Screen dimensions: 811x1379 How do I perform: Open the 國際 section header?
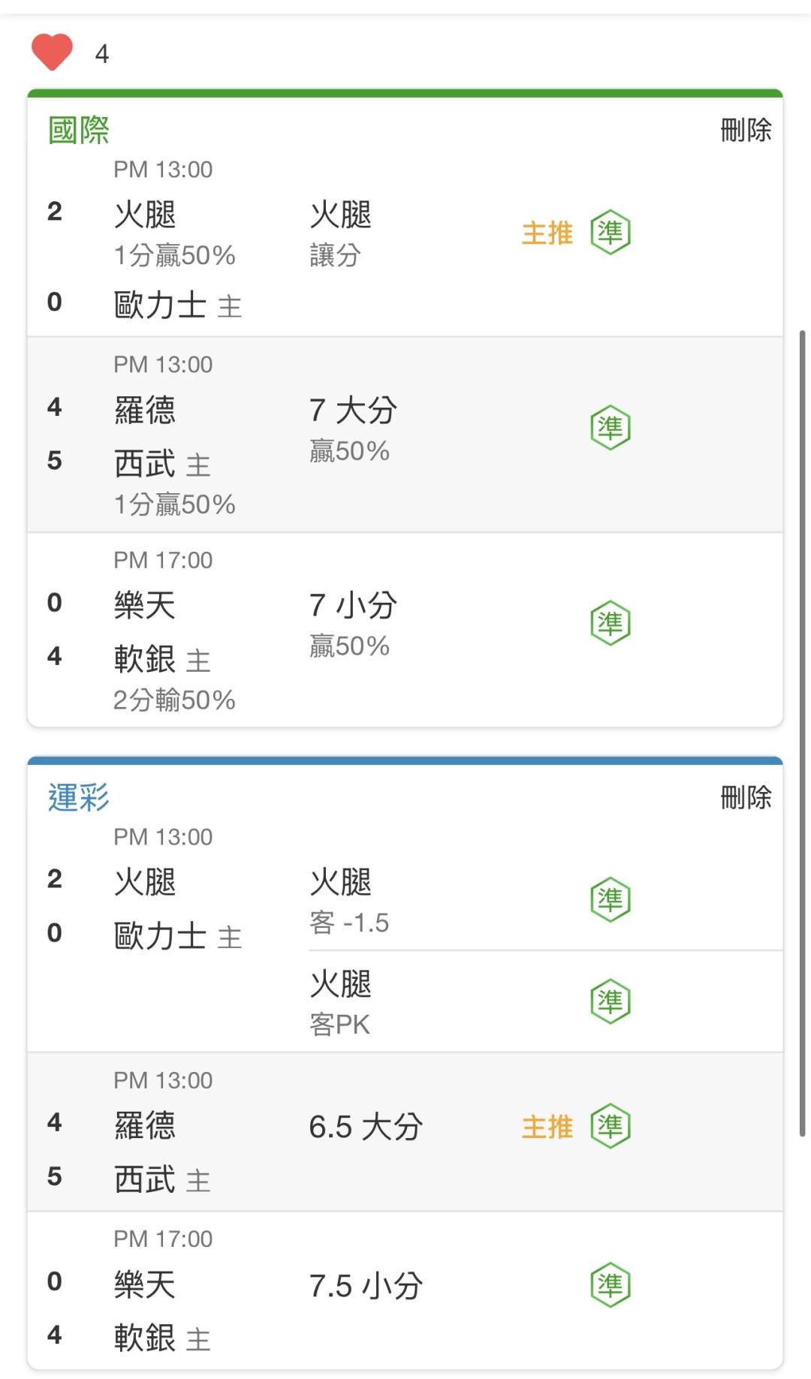79,130
